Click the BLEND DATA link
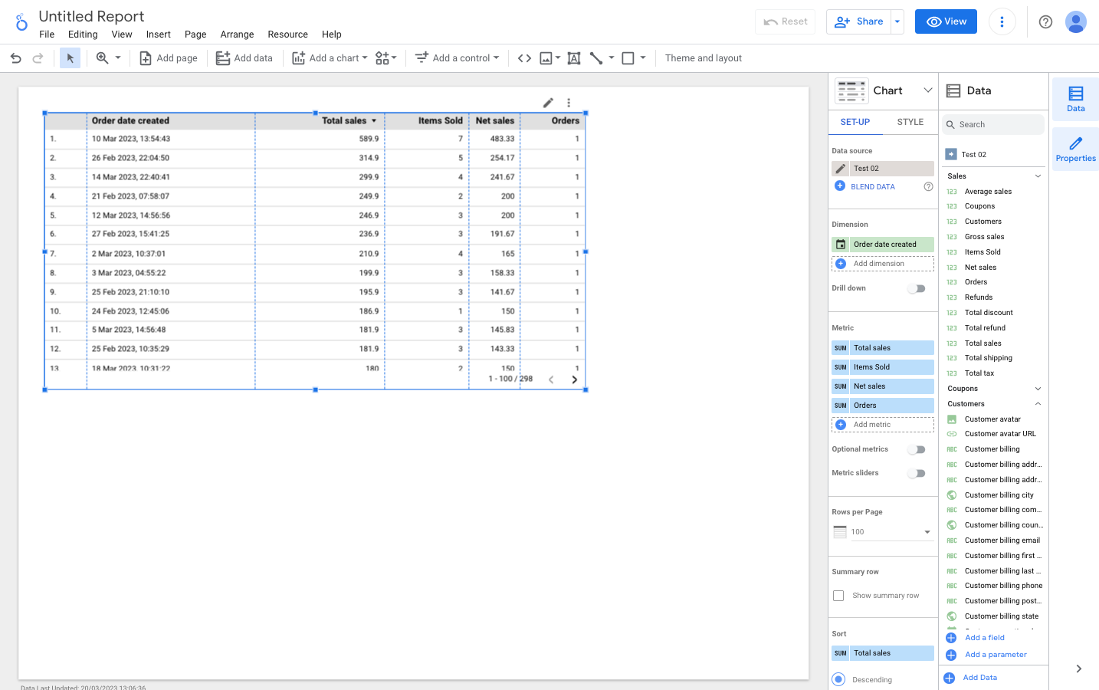Viewport: 1099px width, 690px height. (872, 187)
